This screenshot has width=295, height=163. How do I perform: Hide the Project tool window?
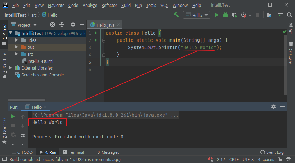(x=82, y=25)
